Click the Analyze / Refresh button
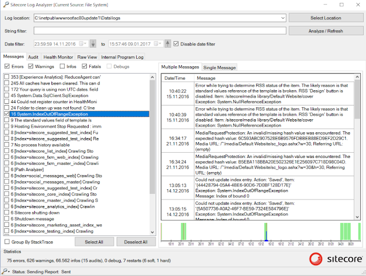 pyautogui.click(x=326, y=31)
